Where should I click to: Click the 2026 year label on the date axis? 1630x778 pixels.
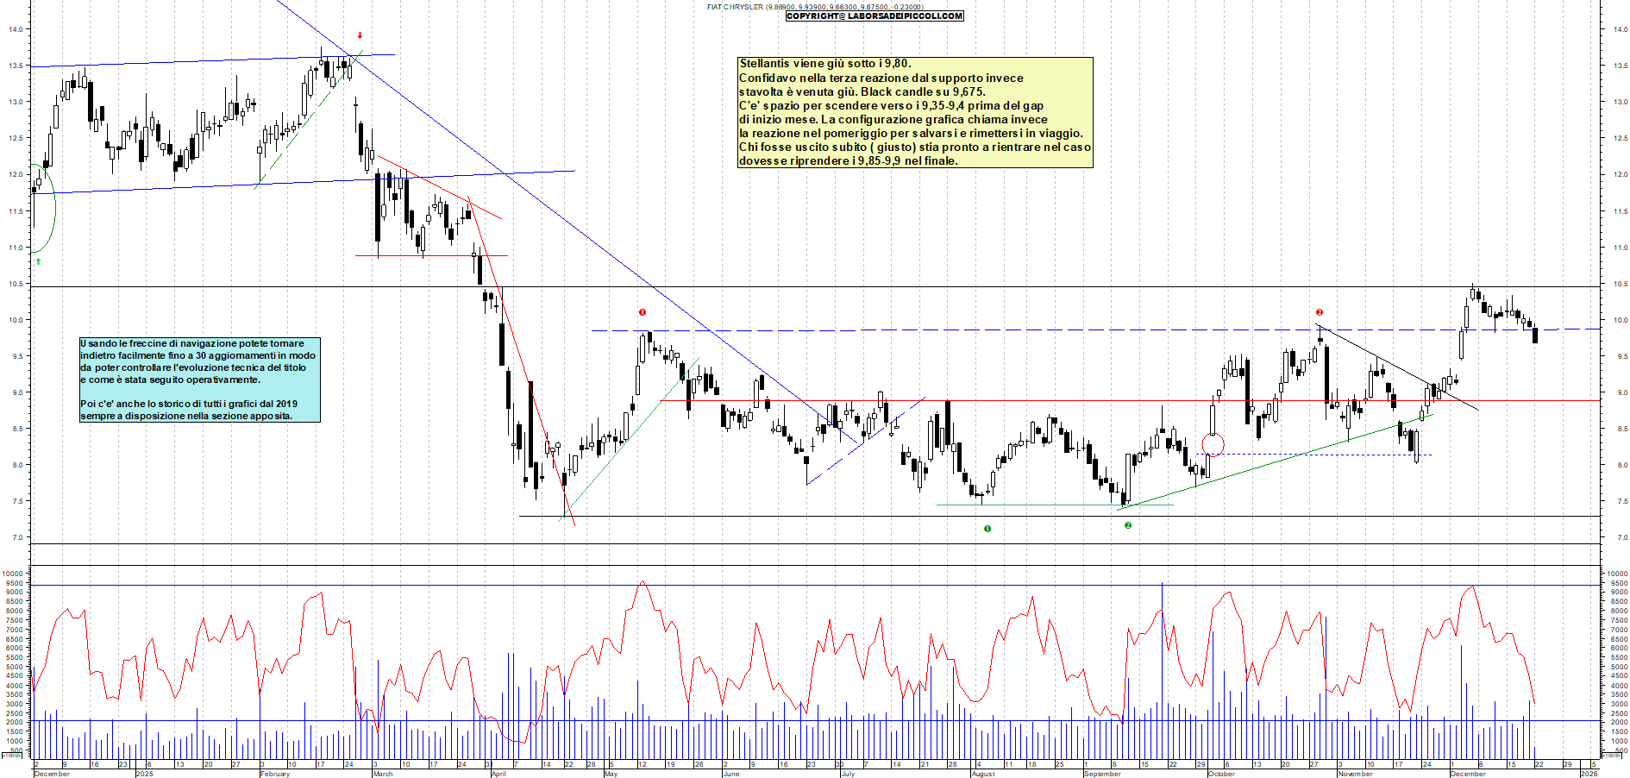pyautogui.click(x=1589, y=774)
